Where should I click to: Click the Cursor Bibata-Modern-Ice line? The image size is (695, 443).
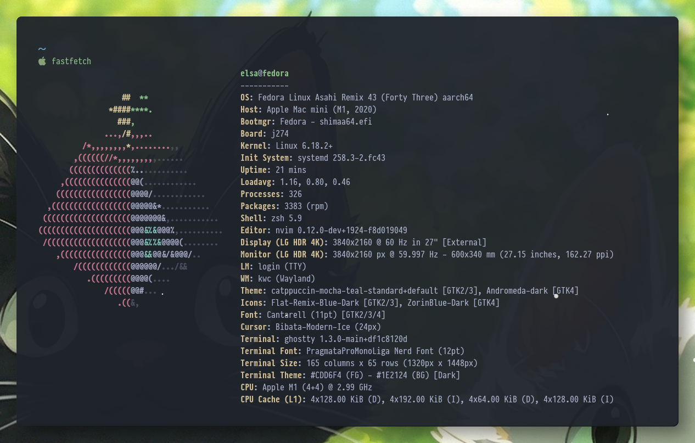[x=311, y=327]
